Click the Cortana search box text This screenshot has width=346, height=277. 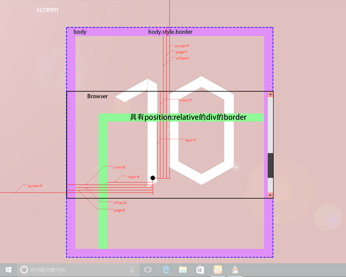pos(48,270)
